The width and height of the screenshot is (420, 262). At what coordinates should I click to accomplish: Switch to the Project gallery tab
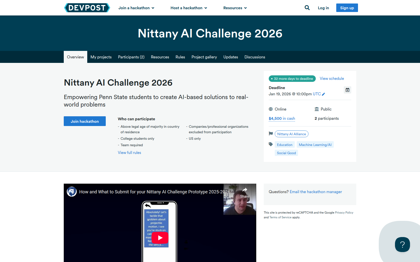click(204, 57)
